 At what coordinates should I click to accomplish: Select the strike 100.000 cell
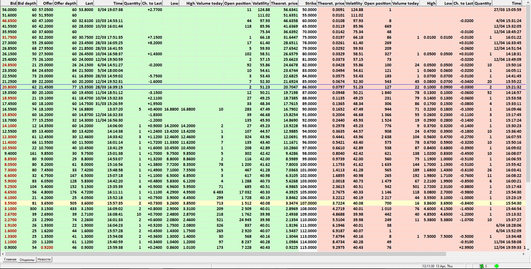308,164
